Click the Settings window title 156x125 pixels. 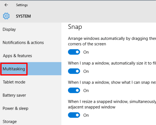click(22, 5)
